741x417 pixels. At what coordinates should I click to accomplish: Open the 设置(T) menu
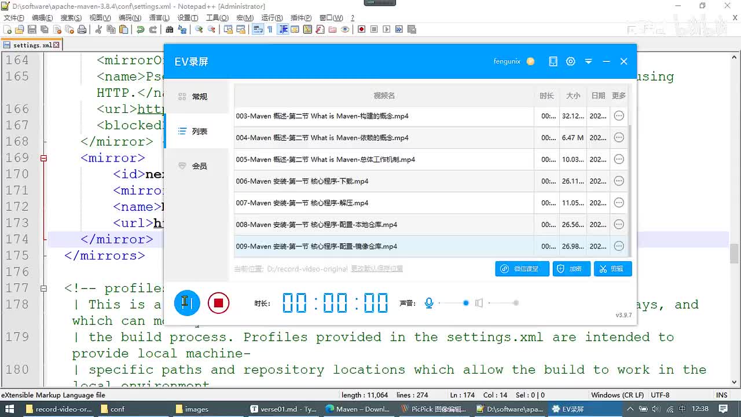point(188,18)
